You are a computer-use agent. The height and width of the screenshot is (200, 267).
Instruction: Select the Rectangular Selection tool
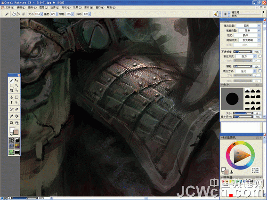[12, 85]
